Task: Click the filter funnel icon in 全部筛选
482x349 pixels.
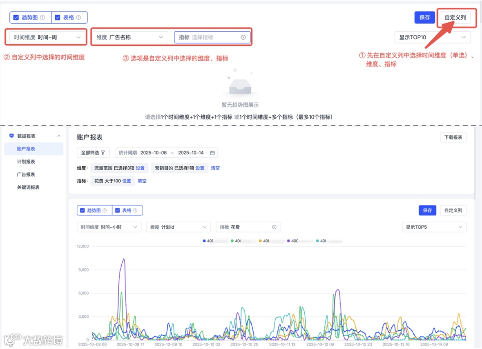Action: point(103,152)
